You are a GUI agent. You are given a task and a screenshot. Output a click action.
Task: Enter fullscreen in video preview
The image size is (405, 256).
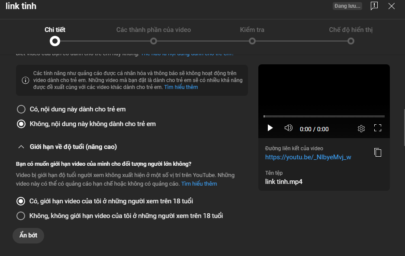point(377,128)
